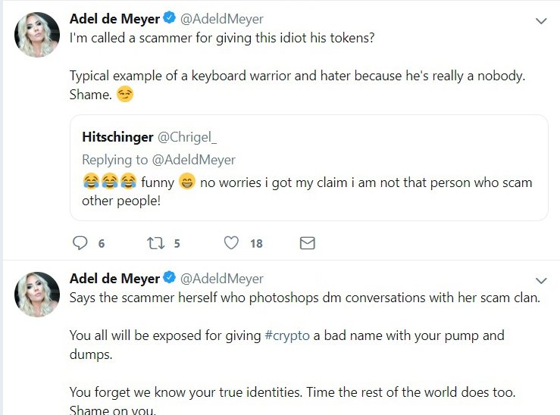This screenshot has width=560, height=415.
Task: Click first tweet's profile picture avatar
Action: tap(37, 34)
